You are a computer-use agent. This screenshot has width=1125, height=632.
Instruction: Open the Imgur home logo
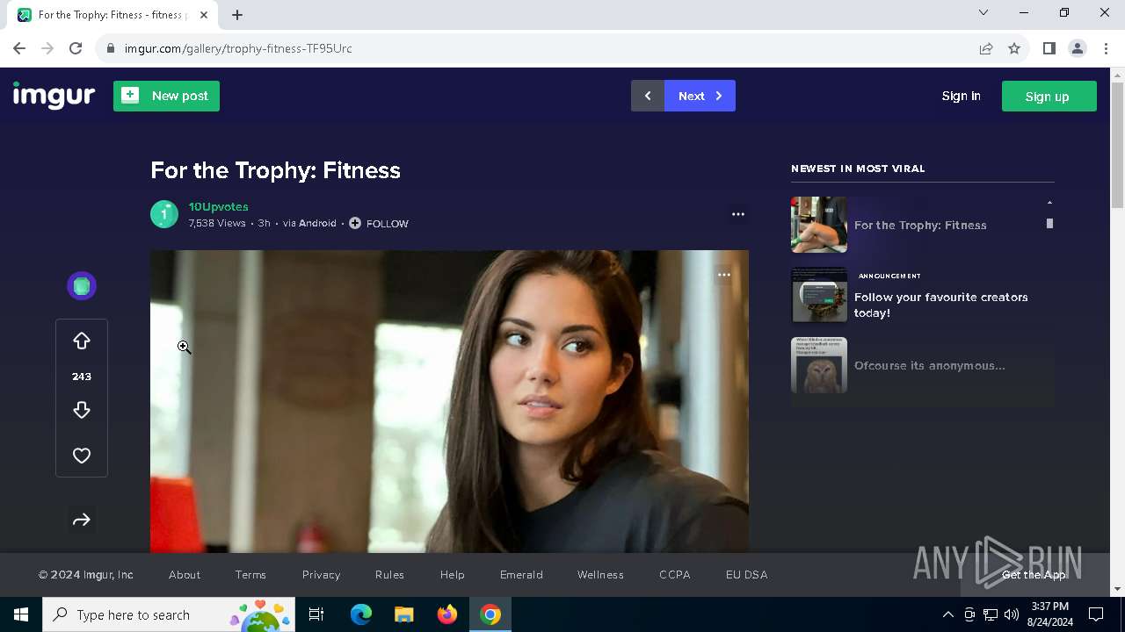[54, 95]
